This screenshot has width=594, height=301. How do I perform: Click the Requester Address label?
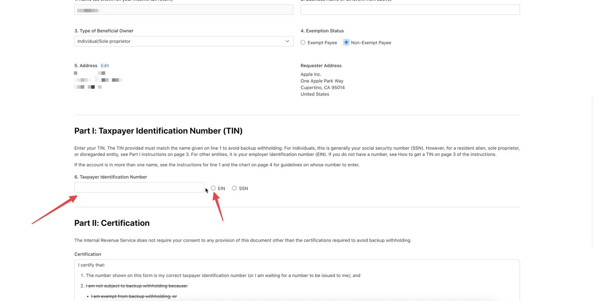(x=321, y=66)
